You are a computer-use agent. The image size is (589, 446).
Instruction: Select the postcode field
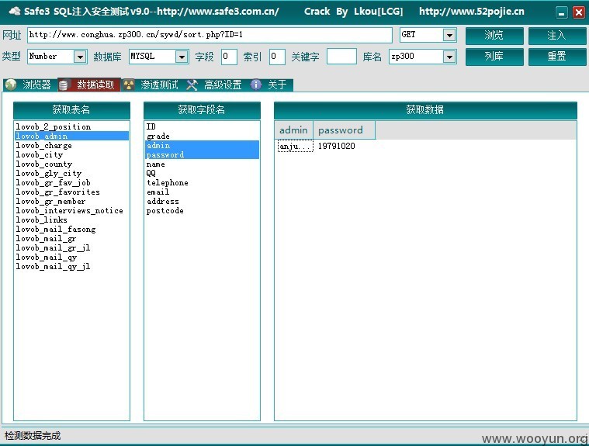[202, 211]
